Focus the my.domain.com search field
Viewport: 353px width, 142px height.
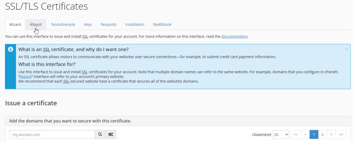(52, 135)
